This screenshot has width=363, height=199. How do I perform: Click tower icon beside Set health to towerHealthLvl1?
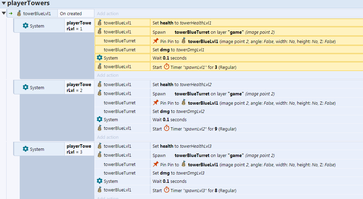pos(100,23)
